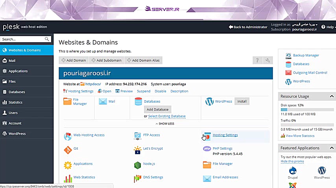Click the question mark help button near wrench
This screenshot has width=336, height=188.
[257, 60]
